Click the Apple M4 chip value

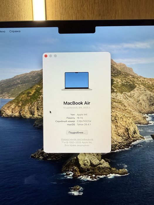(82, 115)
